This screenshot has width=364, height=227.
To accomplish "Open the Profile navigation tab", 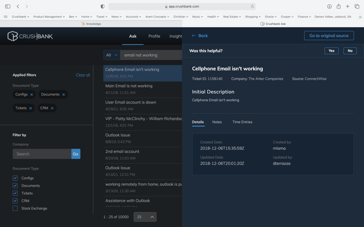I will point(154,36).
